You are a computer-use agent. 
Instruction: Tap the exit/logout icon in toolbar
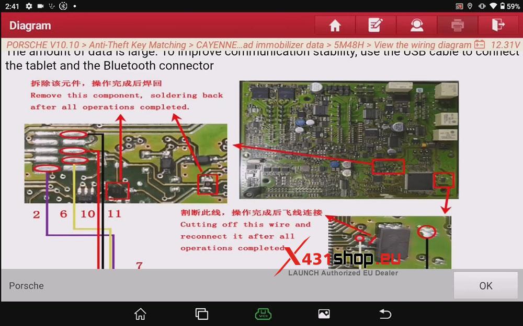[498, 25]
